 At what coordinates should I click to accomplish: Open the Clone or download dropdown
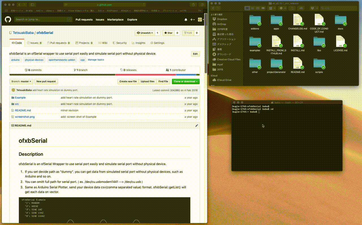186,81
